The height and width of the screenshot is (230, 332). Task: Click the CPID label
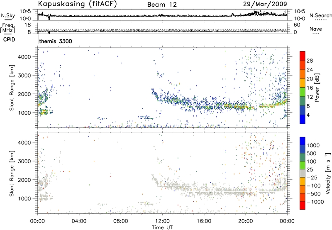click(x=9, y=39)
